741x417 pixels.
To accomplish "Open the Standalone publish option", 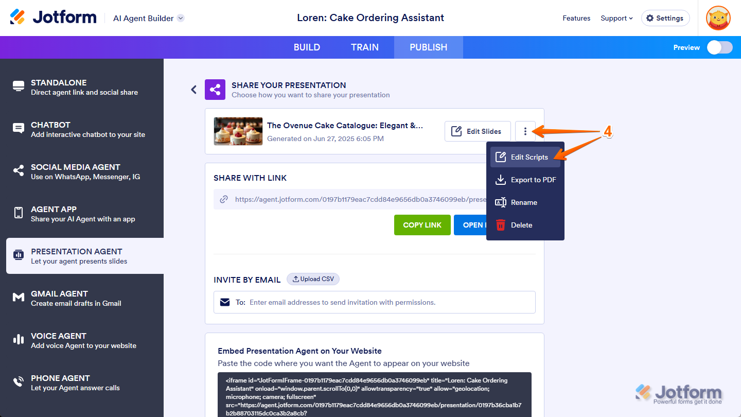I will click(85, 87).
